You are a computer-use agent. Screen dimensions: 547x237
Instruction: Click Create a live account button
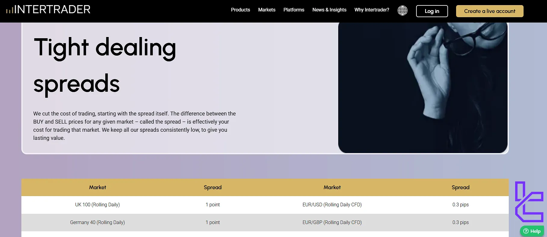click(490, 11)
